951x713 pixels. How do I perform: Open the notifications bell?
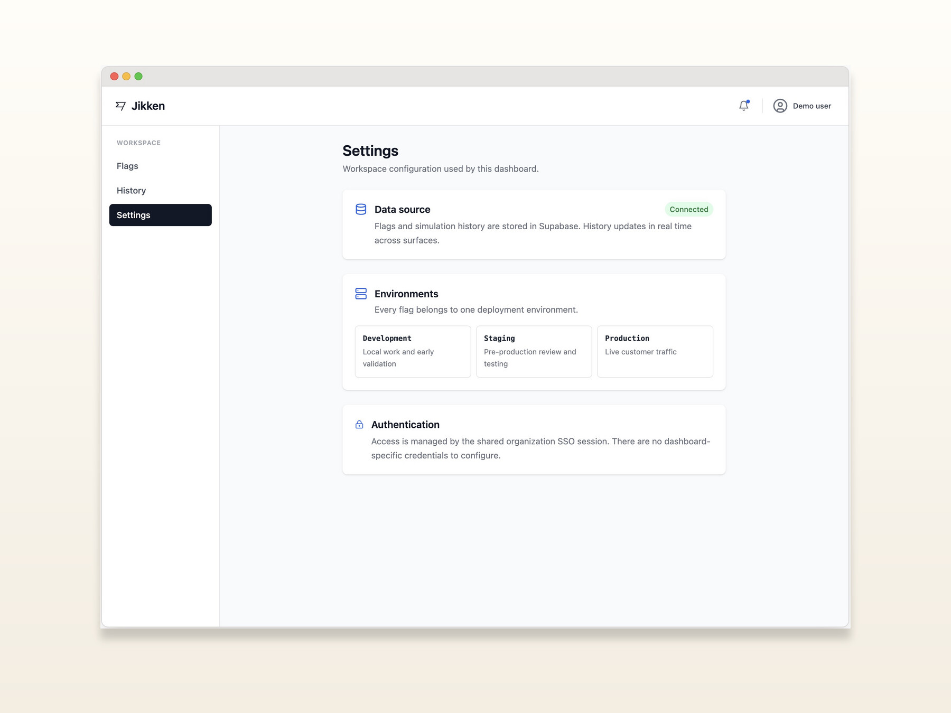pyautogui.click(x=743, y=106)
